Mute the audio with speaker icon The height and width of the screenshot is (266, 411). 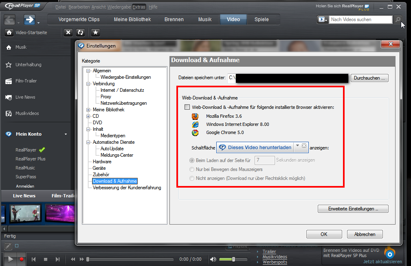click(213, 259)
